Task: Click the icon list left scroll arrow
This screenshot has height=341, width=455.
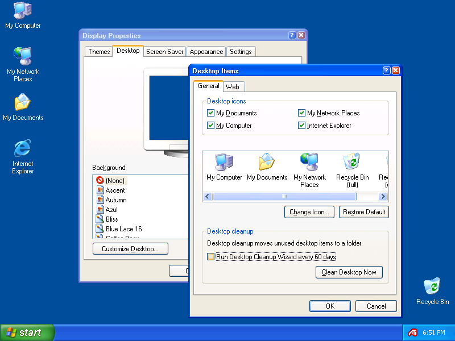Action: pyautogui.click(x=207, y=197)
